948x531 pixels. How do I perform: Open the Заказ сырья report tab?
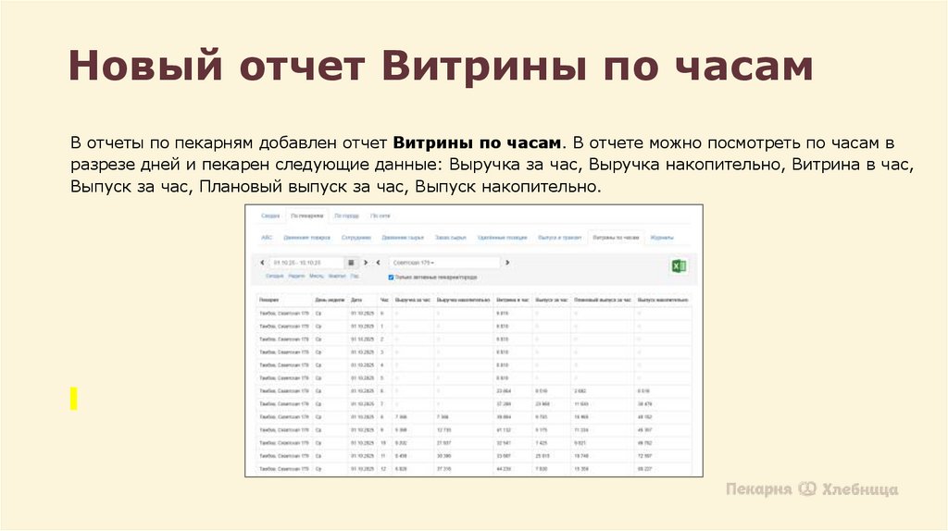point(451,238)
